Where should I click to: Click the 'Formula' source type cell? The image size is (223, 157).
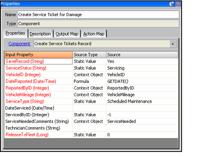[90, 81]
